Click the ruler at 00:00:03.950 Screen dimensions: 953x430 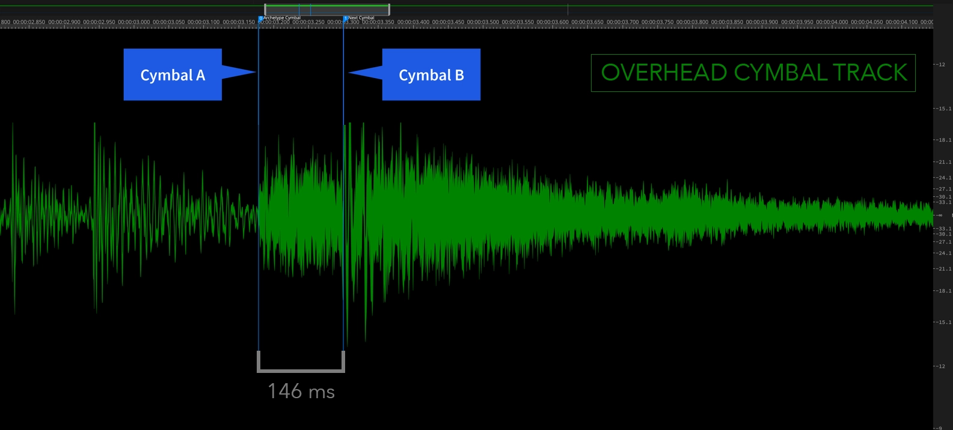(797, 22)
